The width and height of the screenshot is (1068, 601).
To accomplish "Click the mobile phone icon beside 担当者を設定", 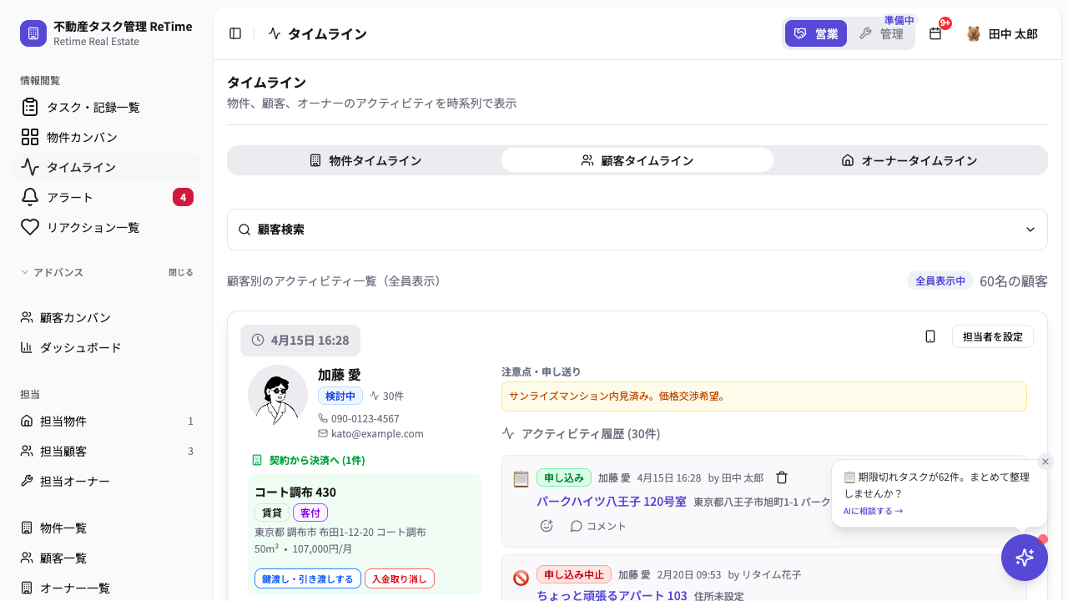I will (x=930, y=336).
